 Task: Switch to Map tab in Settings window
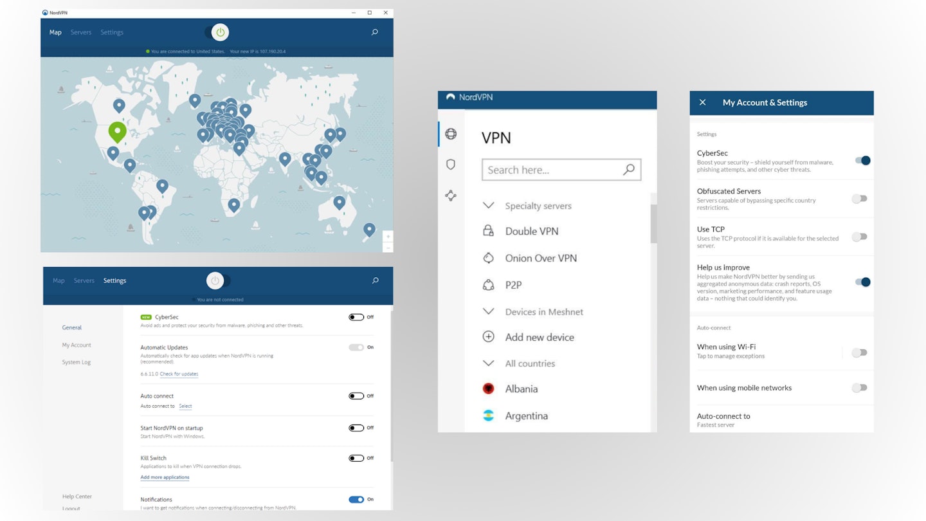(59, 280)
